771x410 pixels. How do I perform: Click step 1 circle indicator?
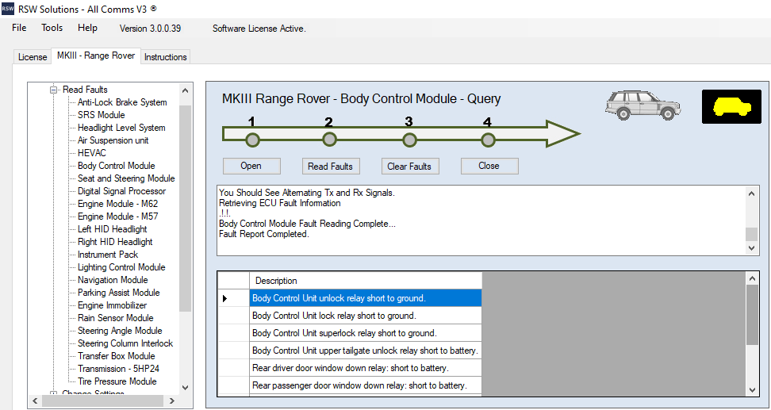click(252, 140)
